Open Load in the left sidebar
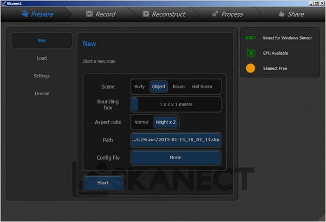Image resolution: width=326 pixels, height=222 pixels. click(42, 58)
